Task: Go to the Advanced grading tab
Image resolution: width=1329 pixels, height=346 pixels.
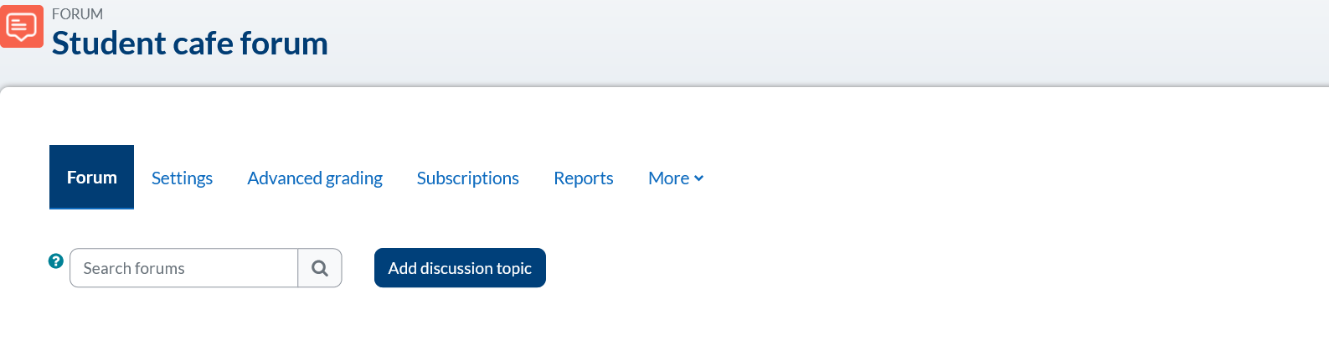Action: click(x=315, y=178)
